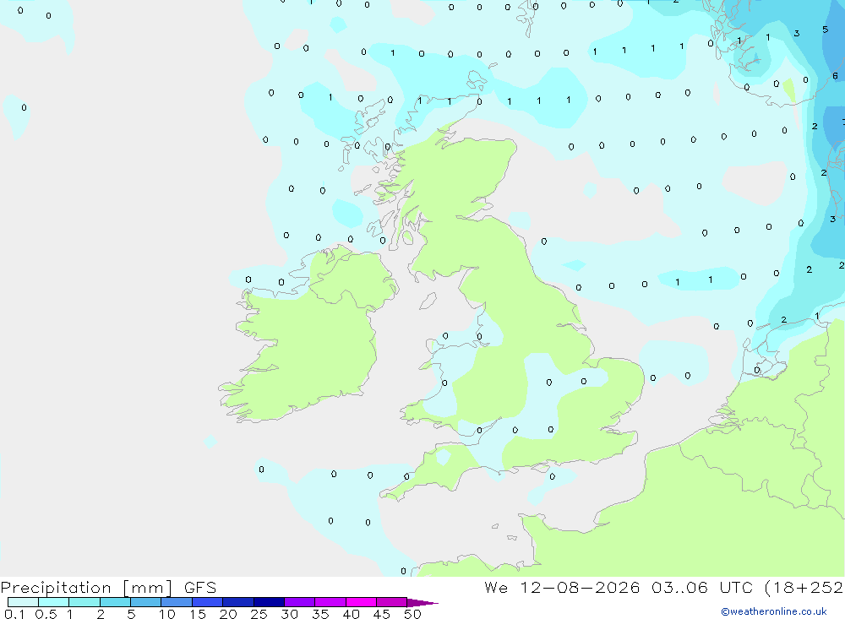Click the '40' legend scale label
The image size is (845, 619).
click(x=351, y=614)
